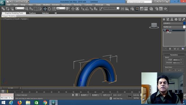Click Edit Named Selection Sets icon
The width and height of the screenshot is (186, 105).
coord(101,9)
